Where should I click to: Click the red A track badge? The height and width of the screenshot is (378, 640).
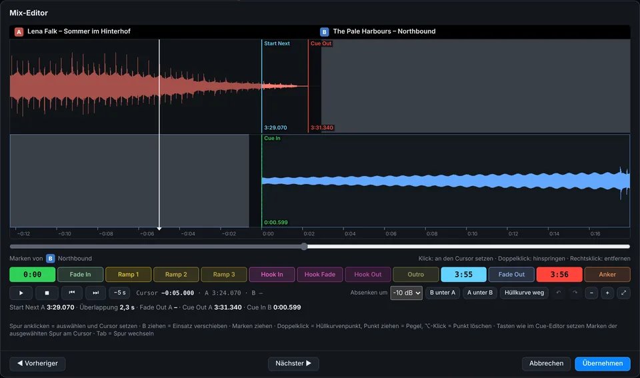point(19,31)
